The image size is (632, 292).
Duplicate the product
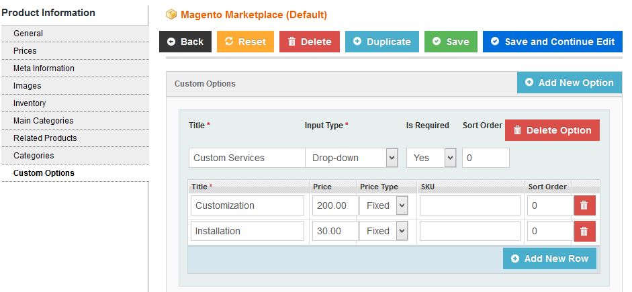point(382,42)
